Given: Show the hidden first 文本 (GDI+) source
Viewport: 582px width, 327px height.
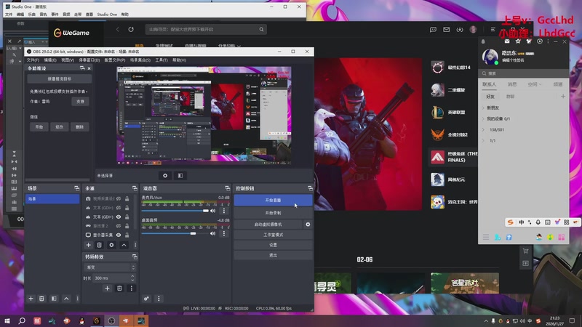Looking at the screenshot, I should tap(119, 208).
